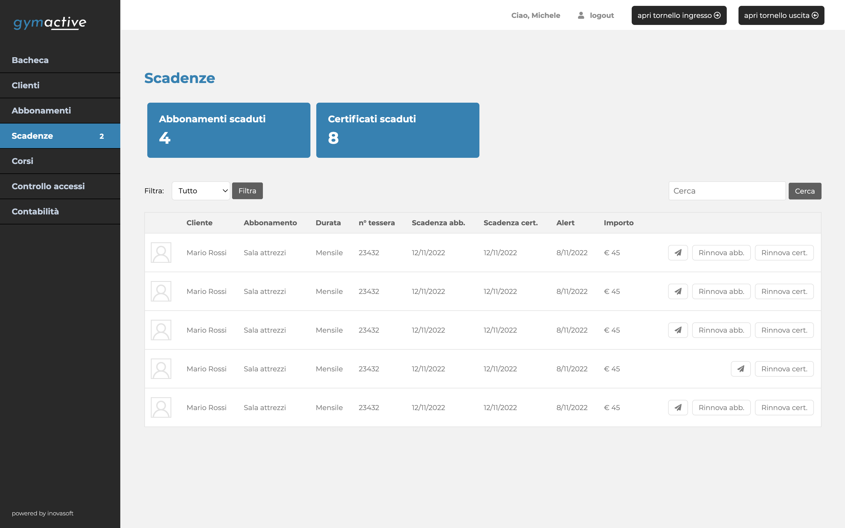This screenshot has height=528, width=845.
Task: Open the Contabilità section
Action: 60,211
